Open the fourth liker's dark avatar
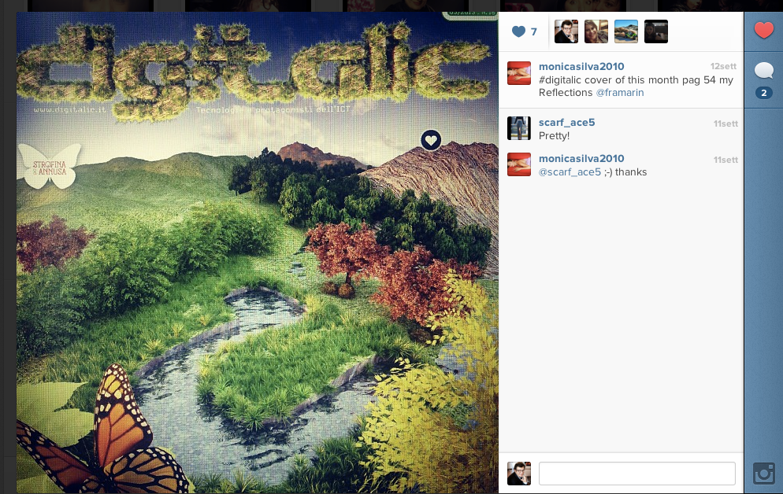This screenshot has height=494, width=783. click(656, 31)
